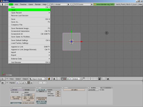This screenshot has width=143, height=107.
Task: Click the current frame number field
Action: coord(42,83)
